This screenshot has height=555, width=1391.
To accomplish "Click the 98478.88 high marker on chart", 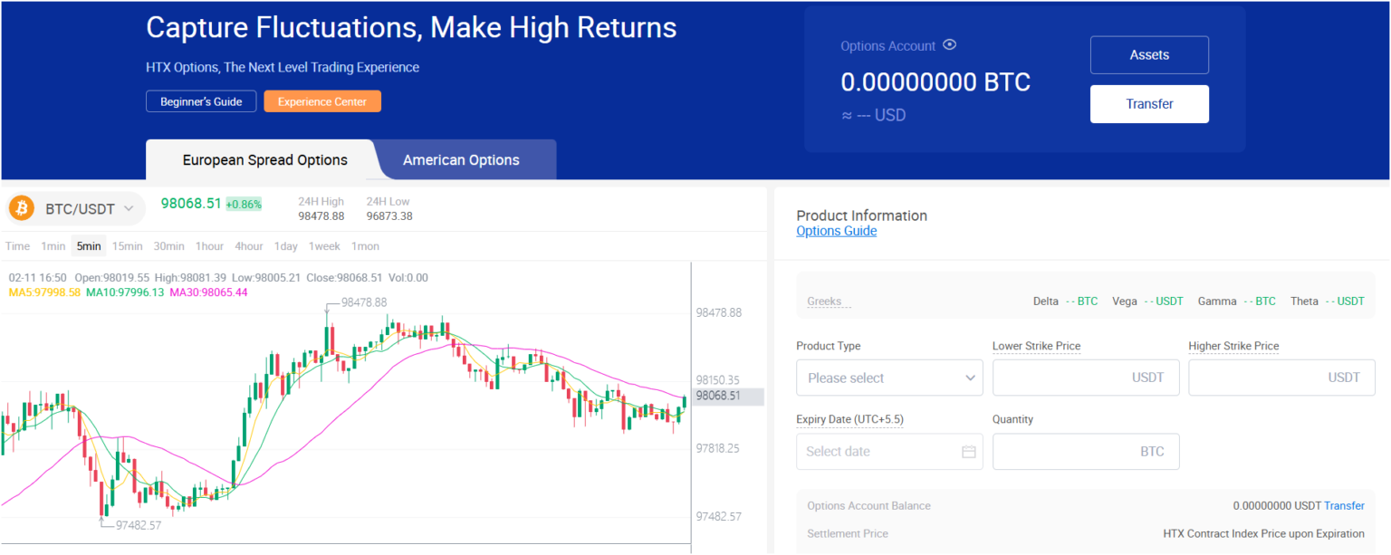I will (x=364, y=302).
